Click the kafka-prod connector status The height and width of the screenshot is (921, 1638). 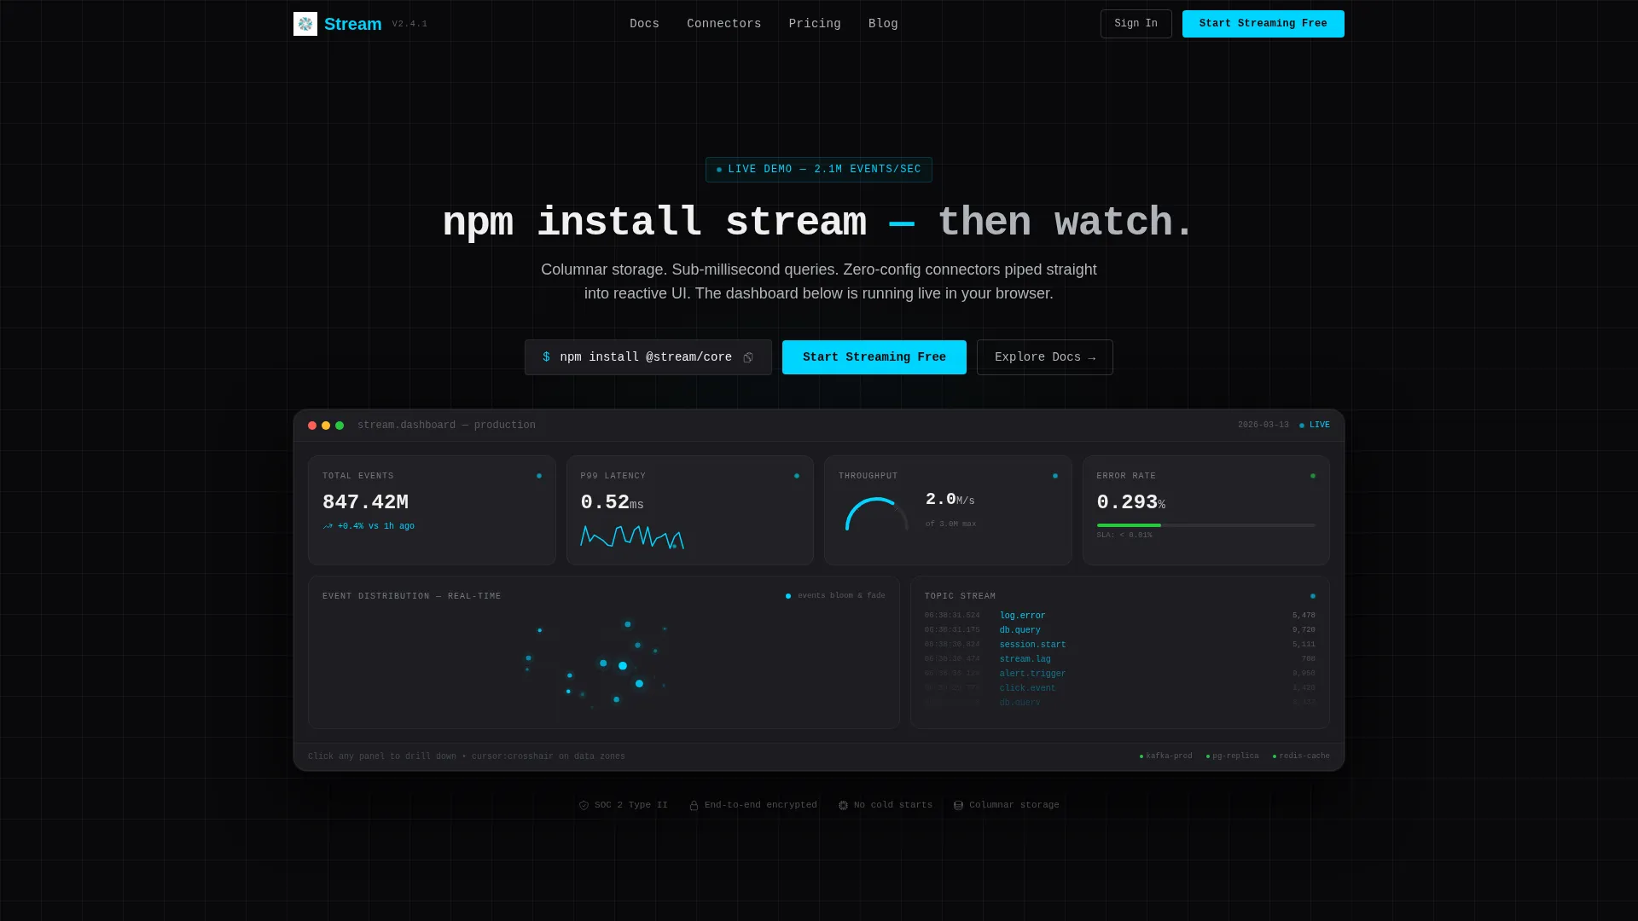point(1165,756)
